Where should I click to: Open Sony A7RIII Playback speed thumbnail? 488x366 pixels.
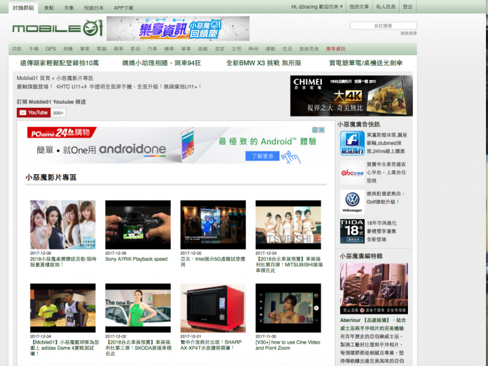(138, 225)
